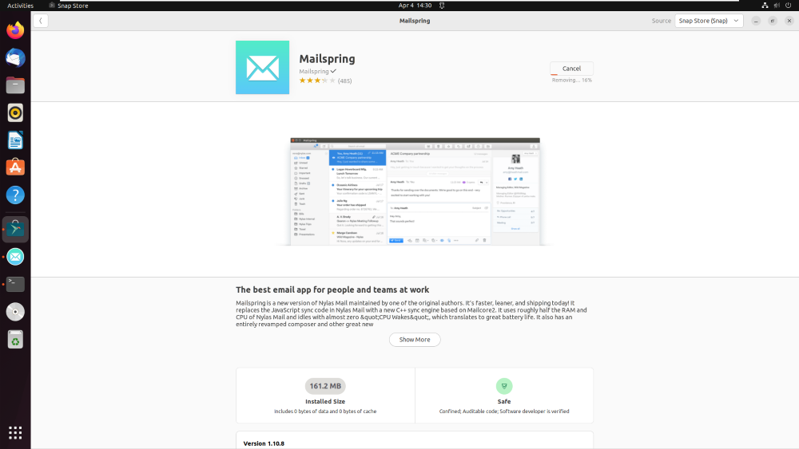Open Ubuntu Software from the dock
Viewport: 799px width, 449px height.
point(15,167)
